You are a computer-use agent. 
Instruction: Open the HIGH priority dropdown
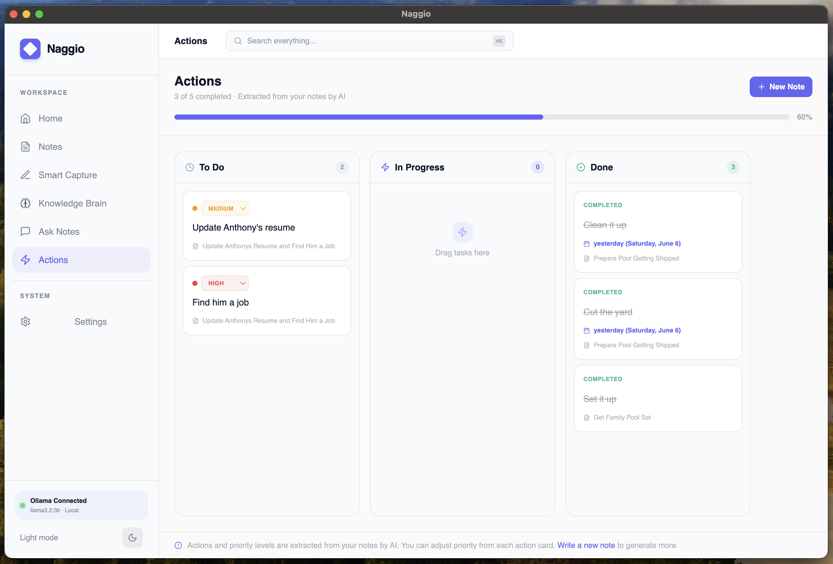pos(225,283)
